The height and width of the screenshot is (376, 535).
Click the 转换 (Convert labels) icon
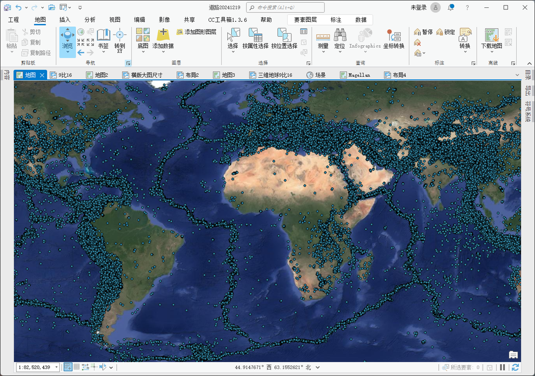point(465,35)
